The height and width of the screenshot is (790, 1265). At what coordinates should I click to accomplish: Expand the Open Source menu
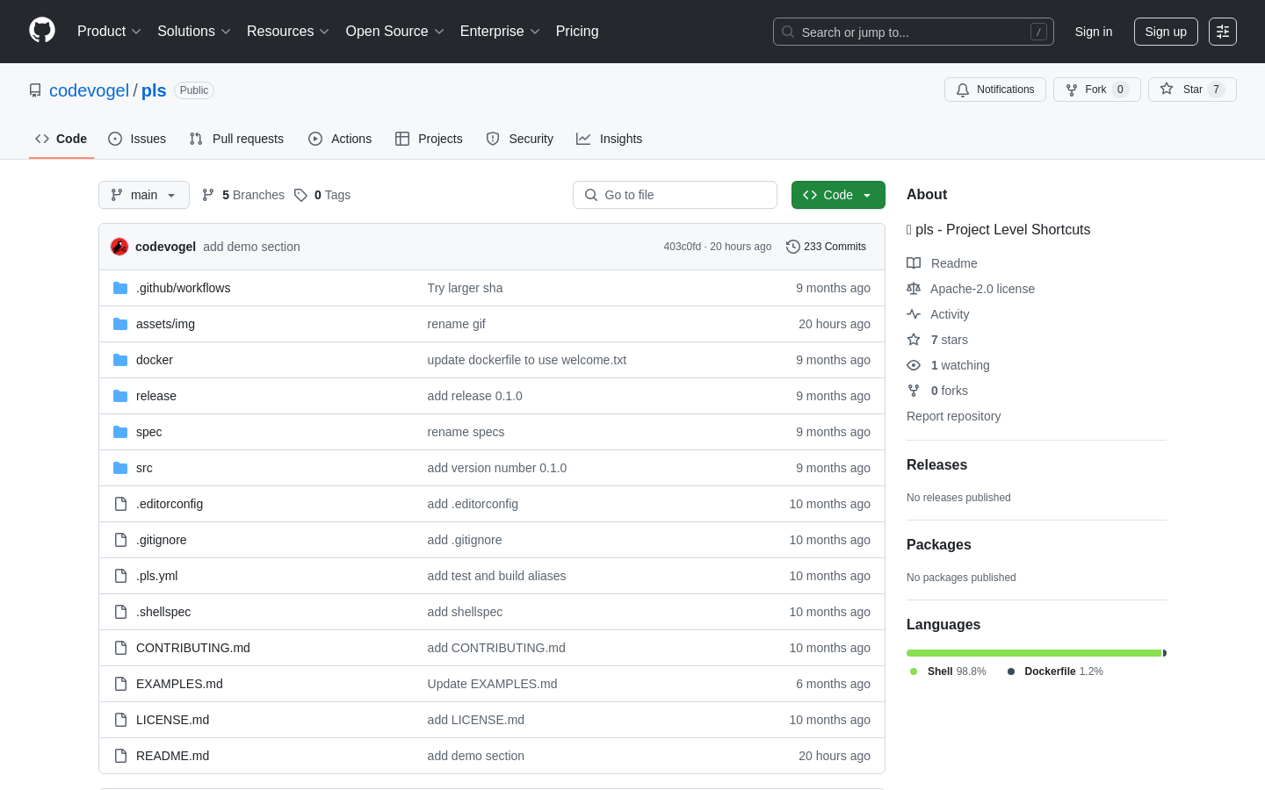395,32
